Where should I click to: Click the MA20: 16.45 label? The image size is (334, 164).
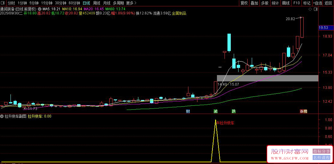click(x=94, y=9)
